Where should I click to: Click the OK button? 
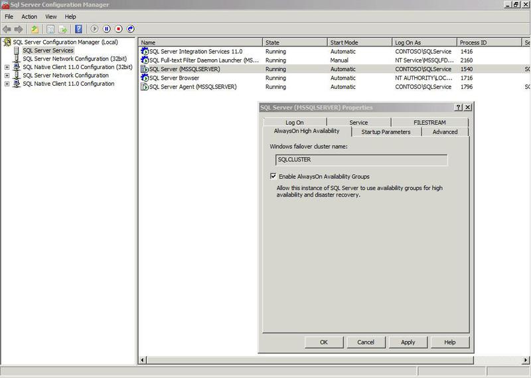click(x=324, y=342)
